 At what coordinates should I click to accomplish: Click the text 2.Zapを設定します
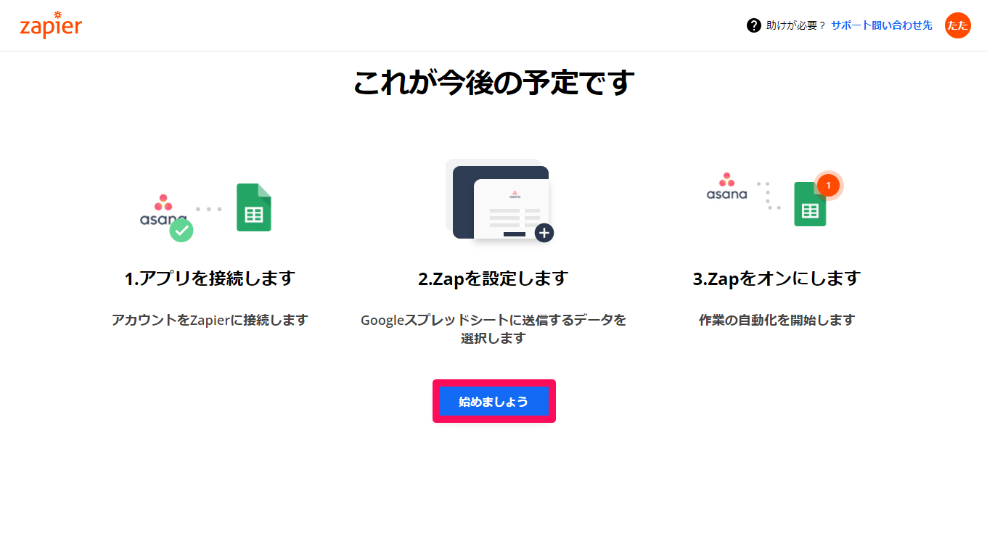click(493, 278)
